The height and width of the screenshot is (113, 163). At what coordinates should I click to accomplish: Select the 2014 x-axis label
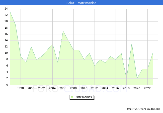click(x=105, y=88)
